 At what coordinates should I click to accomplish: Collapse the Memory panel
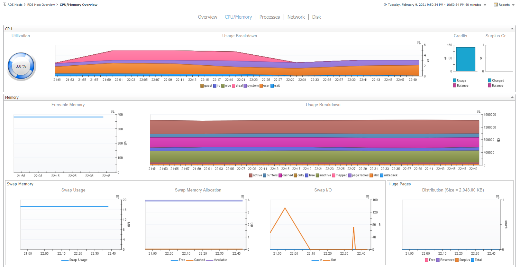point(512,97)
